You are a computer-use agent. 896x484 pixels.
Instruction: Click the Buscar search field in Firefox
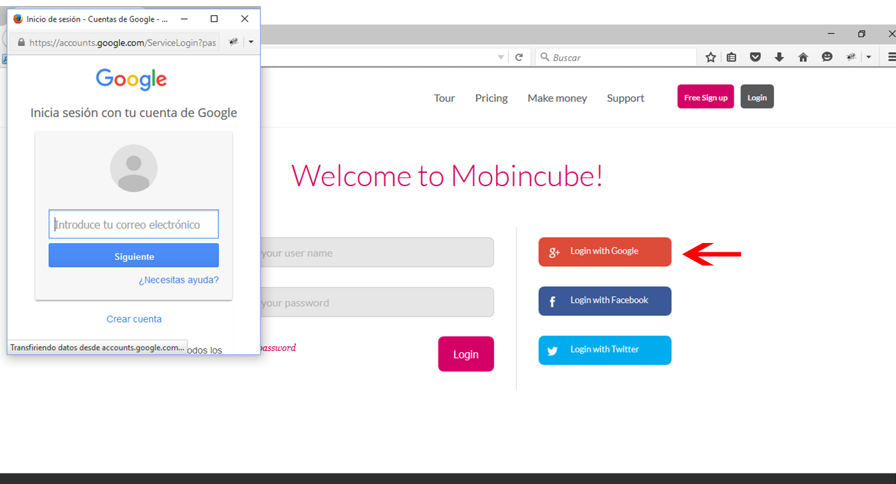click(x=616, y=58)
